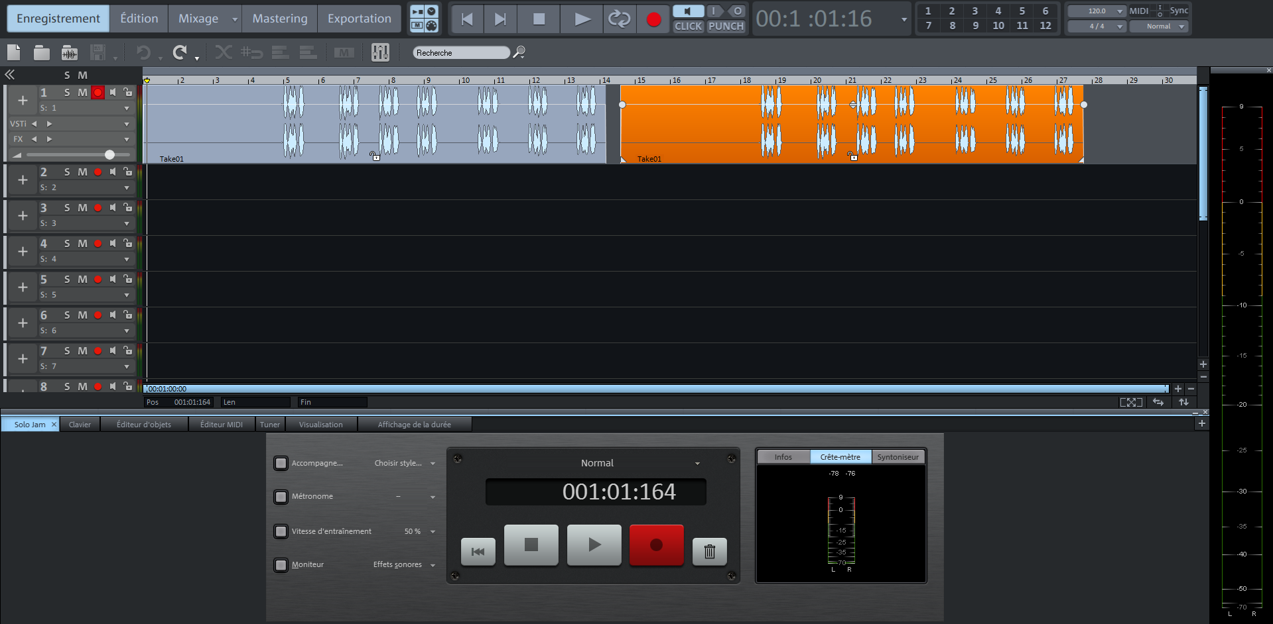This screenshot has width=1273, height=624.
Task: Click the PUNCH button
Action: pos(726,26)
